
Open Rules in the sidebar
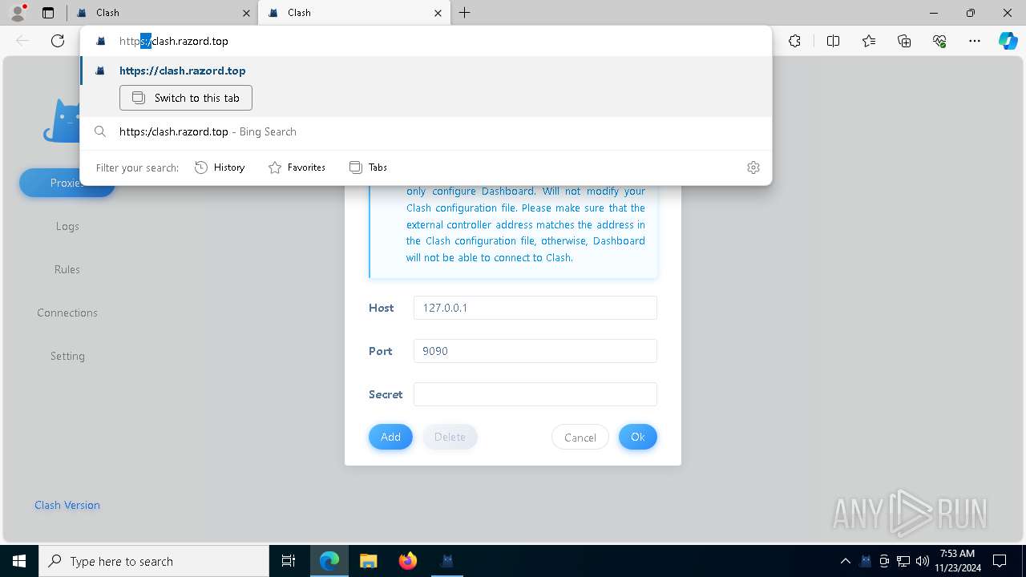(67, 269)
